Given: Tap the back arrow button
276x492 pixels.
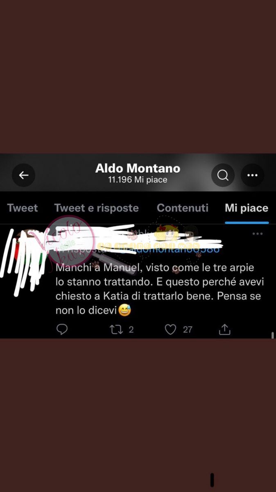Looking at the screenshot, I should click(24, 175).
